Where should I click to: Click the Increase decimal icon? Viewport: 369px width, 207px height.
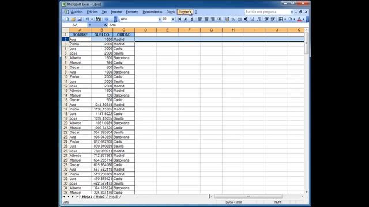(253, 19)
